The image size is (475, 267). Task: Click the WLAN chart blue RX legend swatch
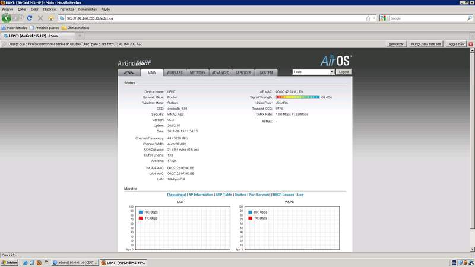(x=250, y=212)
